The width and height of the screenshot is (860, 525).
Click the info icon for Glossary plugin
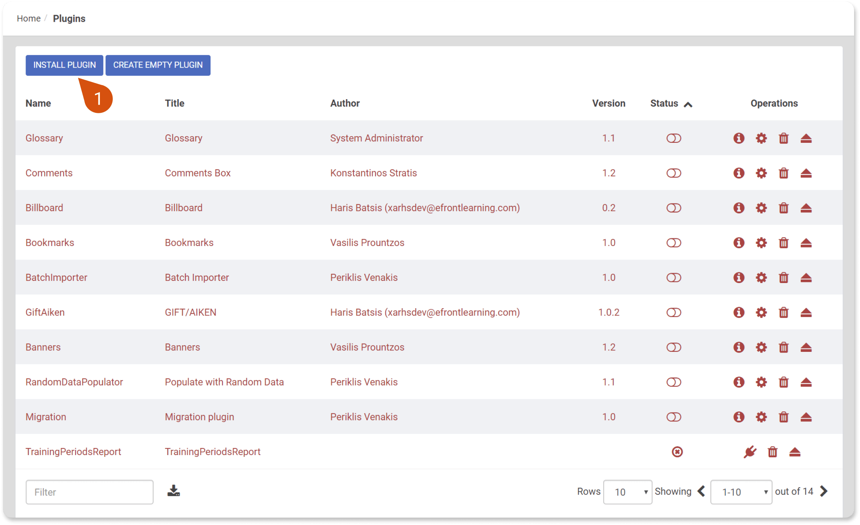(x=739, y=138)
